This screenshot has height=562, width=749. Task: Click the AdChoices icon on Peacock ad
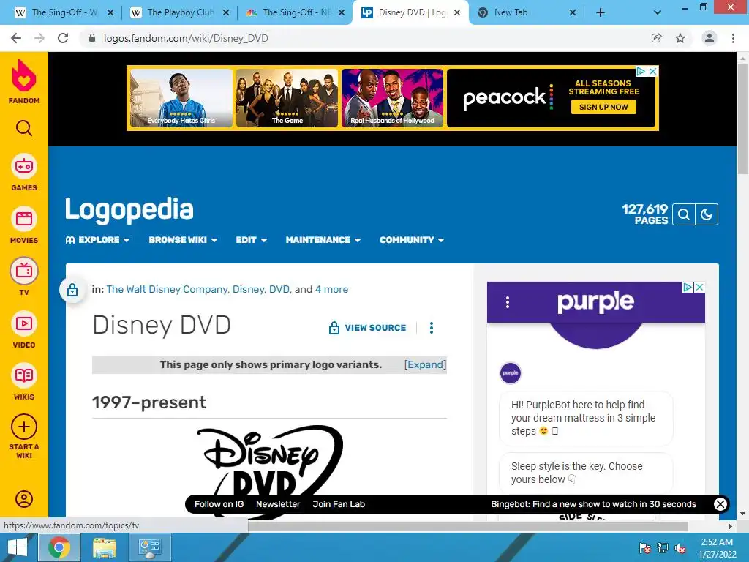[641, 71]
